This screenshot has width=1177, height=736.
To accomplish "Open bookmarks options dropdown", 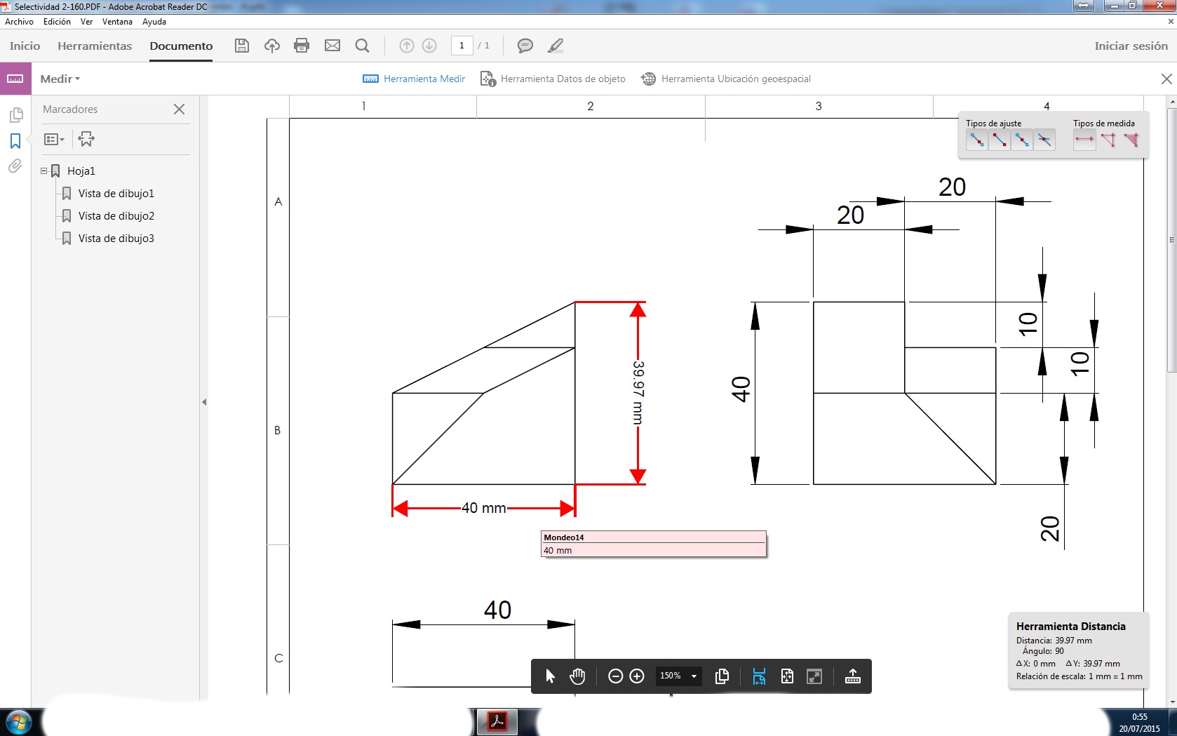I will (x=54, y=139).
